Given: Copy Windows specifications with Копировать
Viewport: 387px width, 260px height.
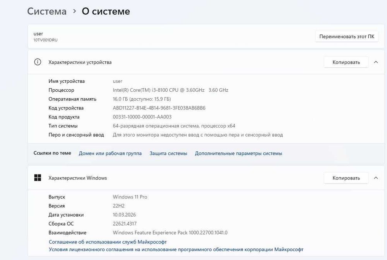Looking at the screenshot, I should 346,178.
